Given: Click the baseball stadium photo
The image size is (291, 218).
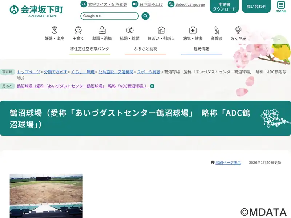Looking at the screenshot, I should [46, 196].
